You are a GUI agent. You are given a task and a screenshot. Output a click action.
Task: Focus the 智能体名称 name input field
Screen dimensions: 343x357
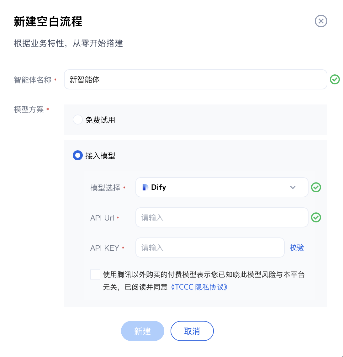[x=196, y=79]
